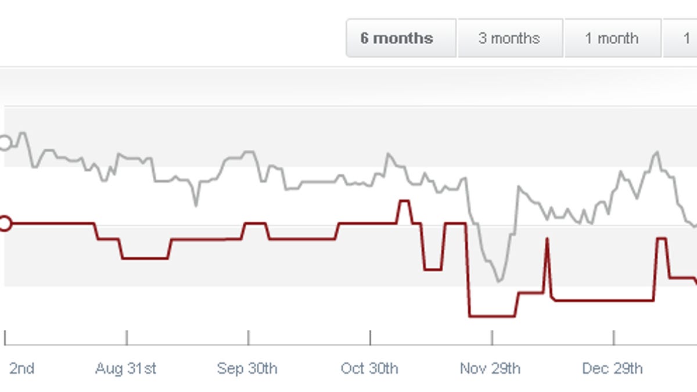Select the Dec 29th axis label
The width and height of the screenshot is (697, 392).
(613, 369)
